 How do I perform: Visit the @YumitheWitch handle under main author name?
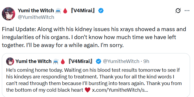point(36,17)
